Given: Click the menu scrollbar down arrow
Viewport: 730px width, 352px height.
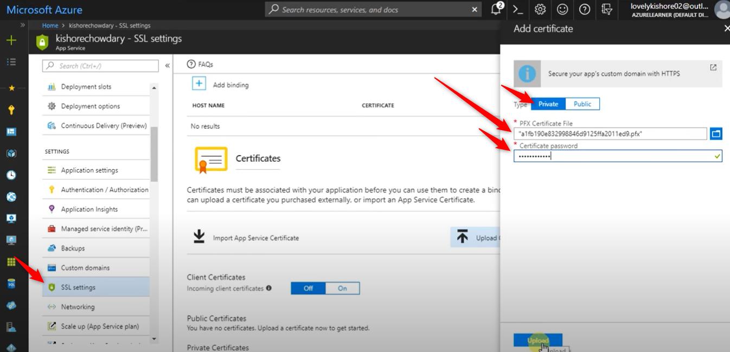Looking at the screenshot, I should (x=154, y=339).
